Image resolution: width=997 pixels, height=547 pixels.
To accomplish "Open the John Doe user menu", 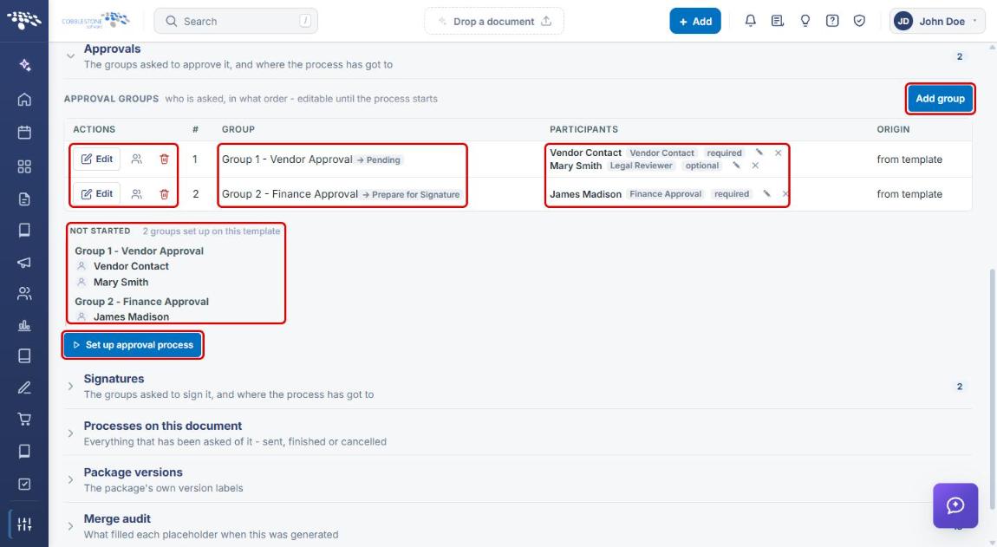I will point(937,21).
